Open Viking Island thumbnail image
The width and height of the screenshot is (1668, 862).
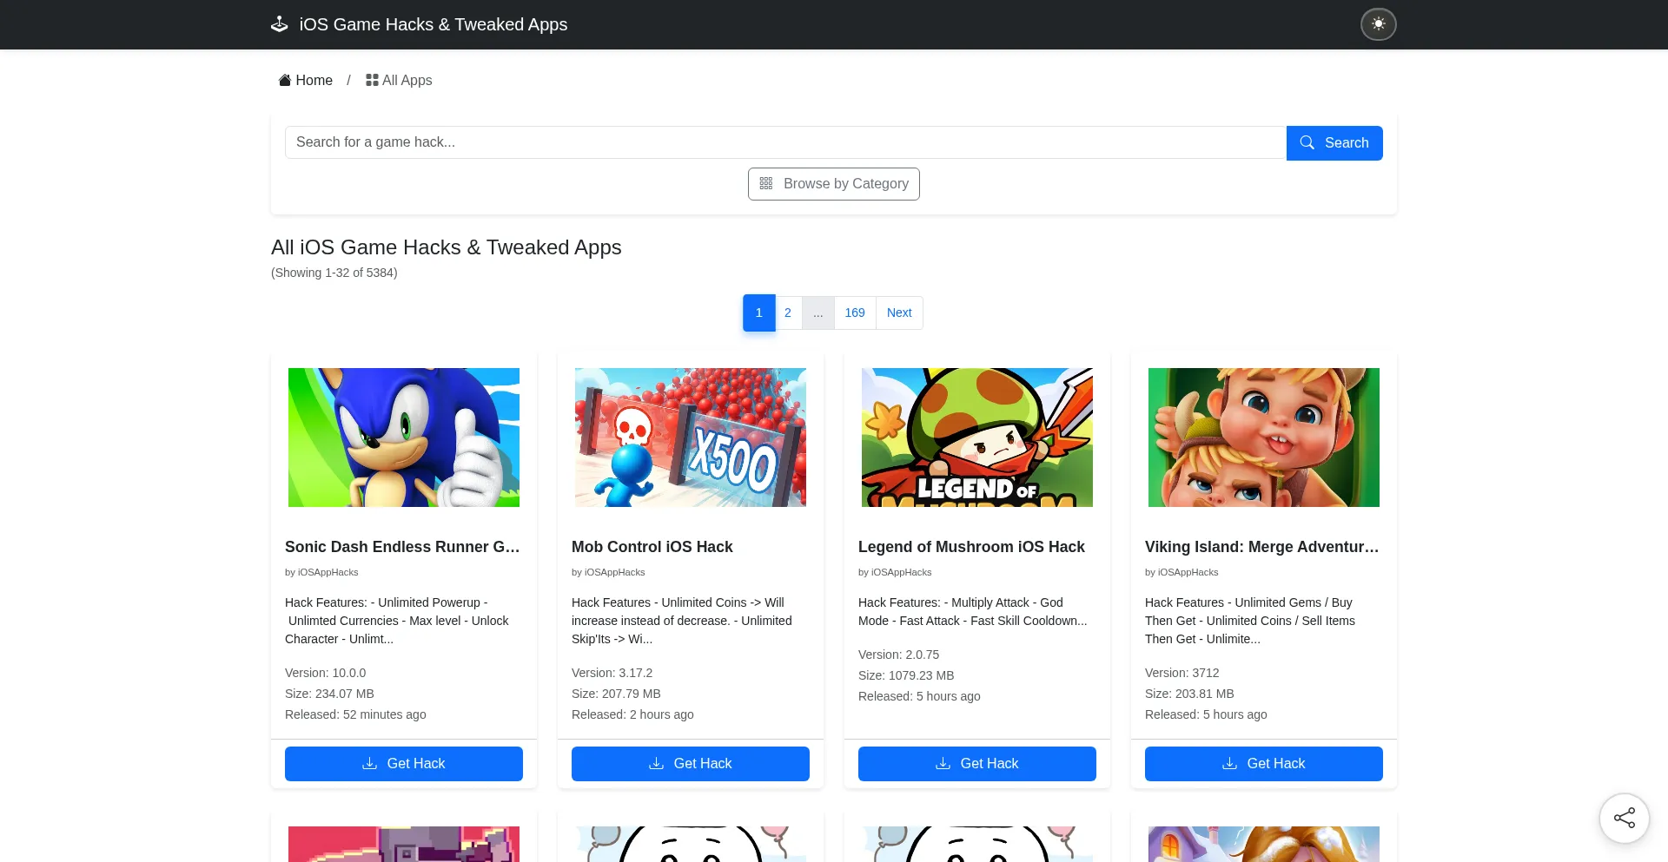pos(1264,438)
